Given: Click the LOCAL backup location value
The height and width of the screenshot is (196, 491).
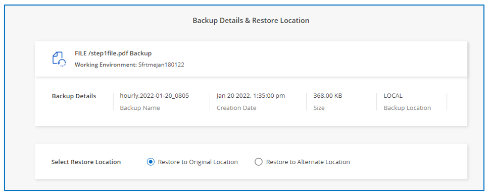Looking at the screenshot, I should pyautogui.click(x=393, y=96).
